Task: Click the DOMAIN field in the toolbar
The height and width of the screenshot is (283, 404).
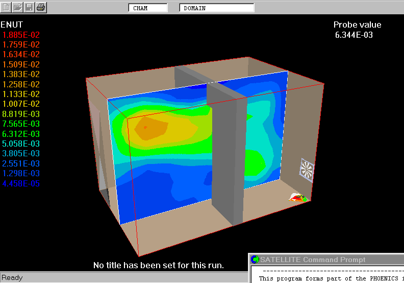Action: pos(216,8)
